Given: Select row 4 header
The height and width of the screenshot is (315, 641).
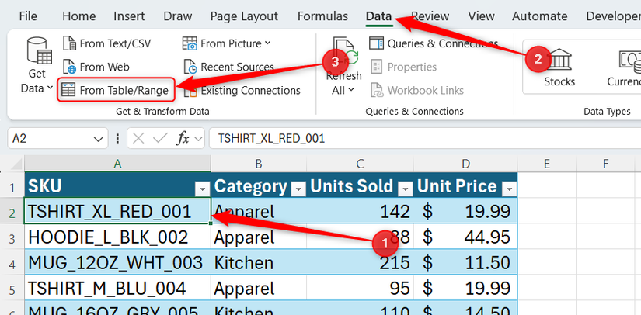Looking at the screenshot, I should tap(12, 264).
